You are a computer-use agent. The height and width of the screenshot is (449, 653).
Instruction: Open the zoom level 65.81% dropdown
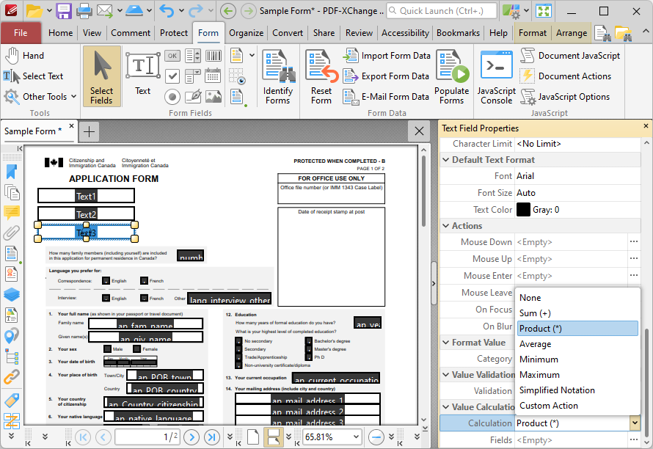click(x=356, y=437)
